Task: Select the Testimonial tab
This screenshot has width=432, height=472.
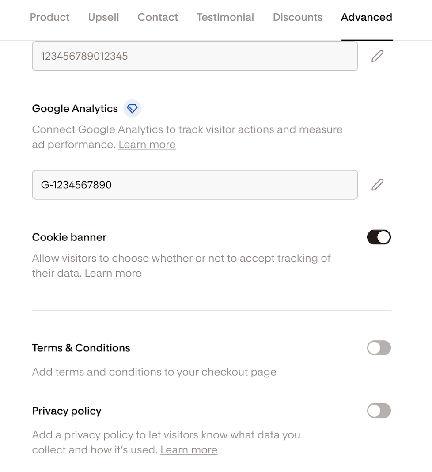Action: pyautogui.click(x=225, y=17)
